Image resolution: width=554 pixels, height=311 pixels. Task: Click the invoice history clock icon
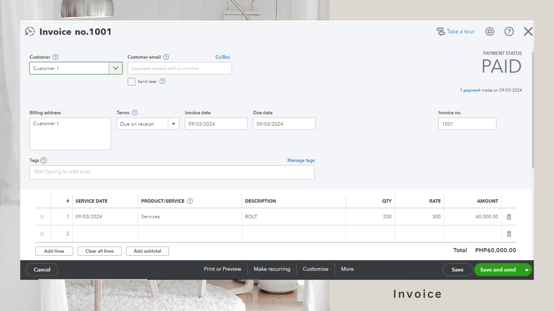pos(30,31)
